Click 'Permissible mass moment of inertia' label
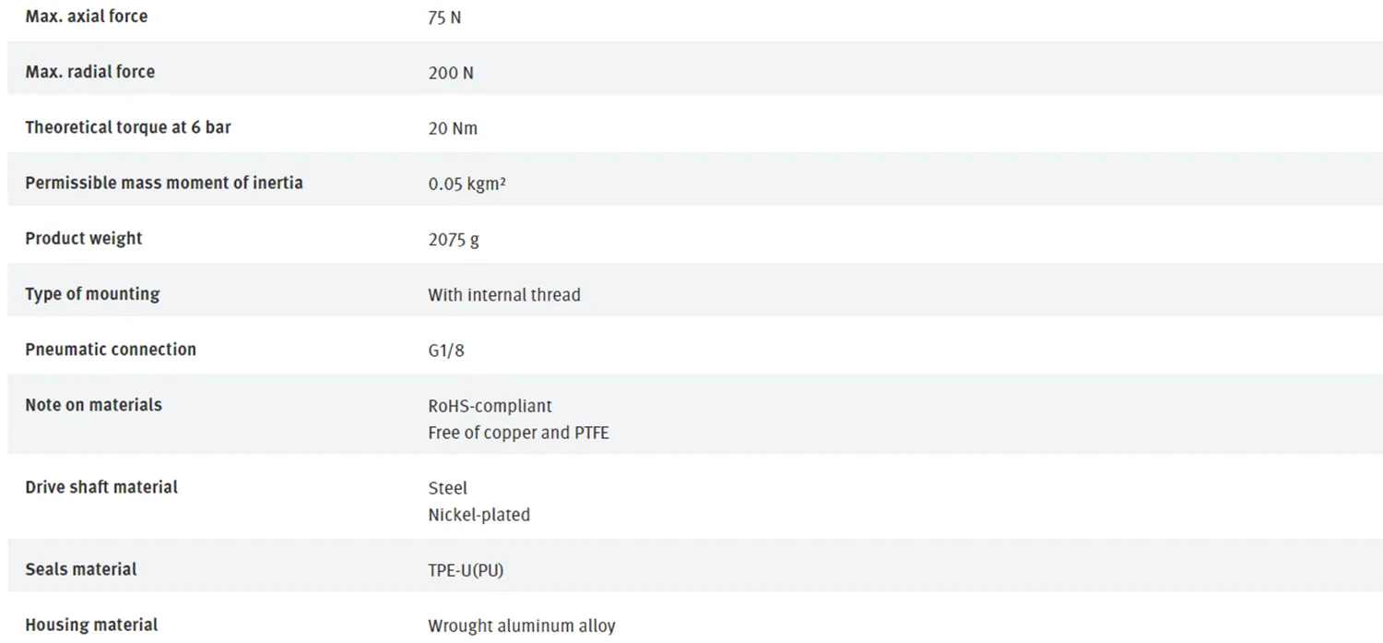 click(163, 183)
